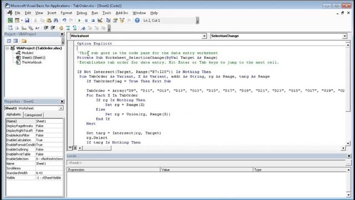The width and height of the screenshot is (355, 200).
Task: Click the Indent icon in Edit toolbar
Action: 46,28
